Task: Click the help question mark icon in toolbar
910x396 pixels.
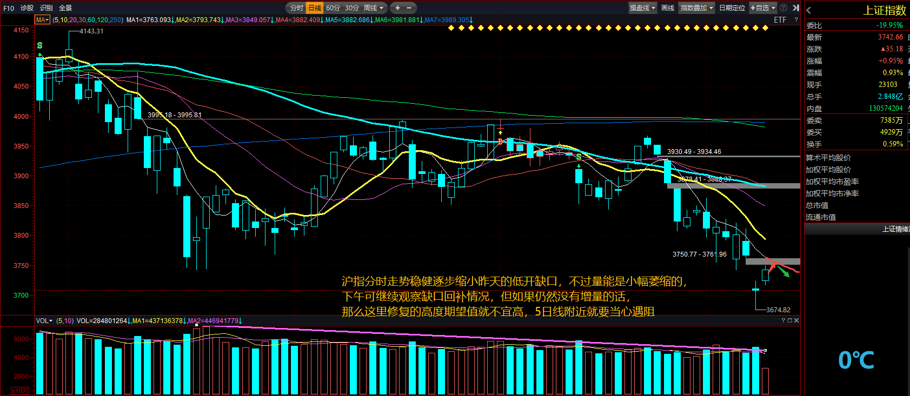Action: pyautogui.click(x=783, y=8)
